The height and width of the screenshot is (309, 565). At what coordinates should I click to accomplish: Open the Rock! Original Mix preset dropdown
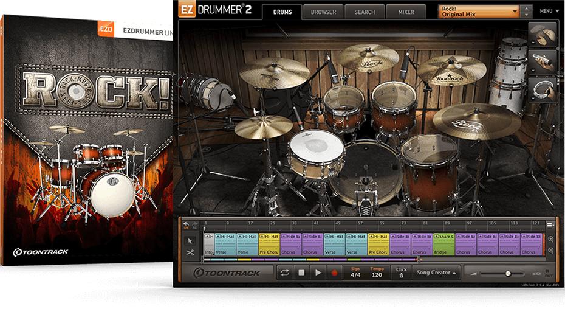(479, 12)
